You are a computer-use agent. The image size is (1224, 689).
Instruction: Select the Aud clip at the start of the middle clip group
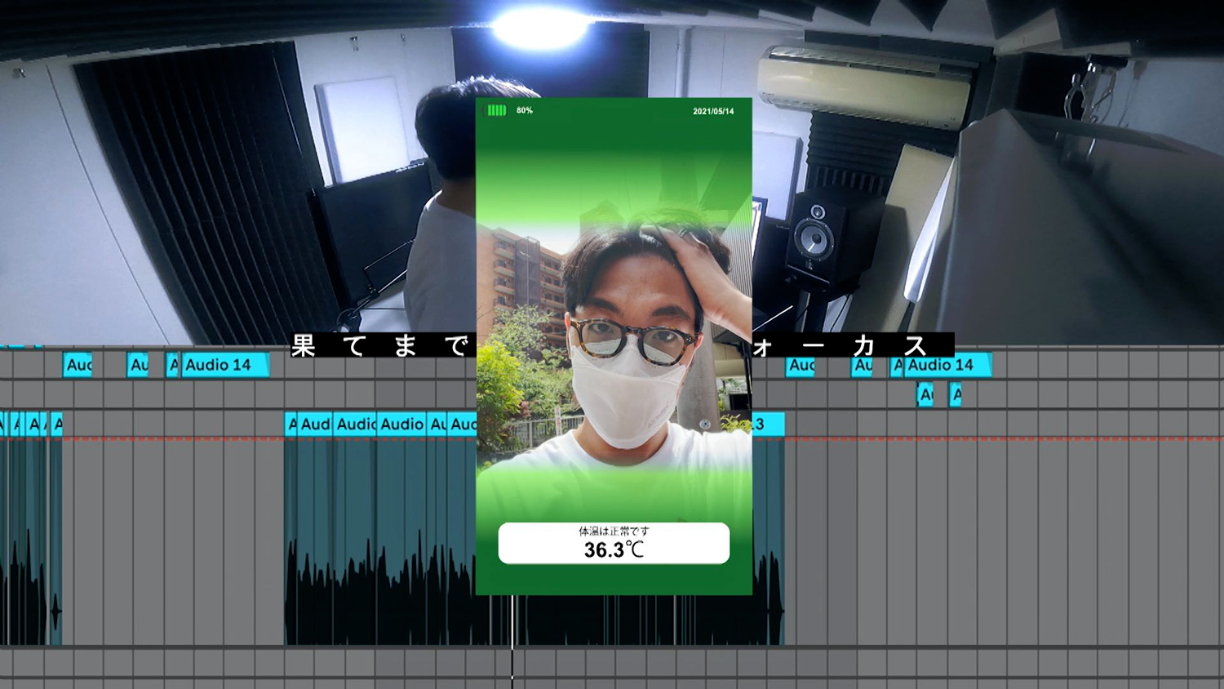pyautogui.click(x=314, y=424)
